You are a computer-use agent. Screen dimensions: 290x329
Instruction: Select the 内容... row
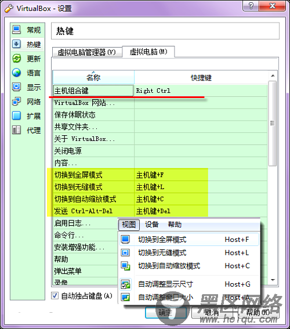160,162
